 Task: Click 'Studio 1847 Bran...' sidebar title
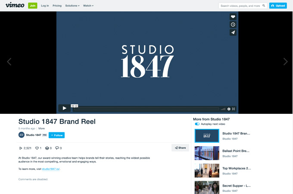coord(236,134)
